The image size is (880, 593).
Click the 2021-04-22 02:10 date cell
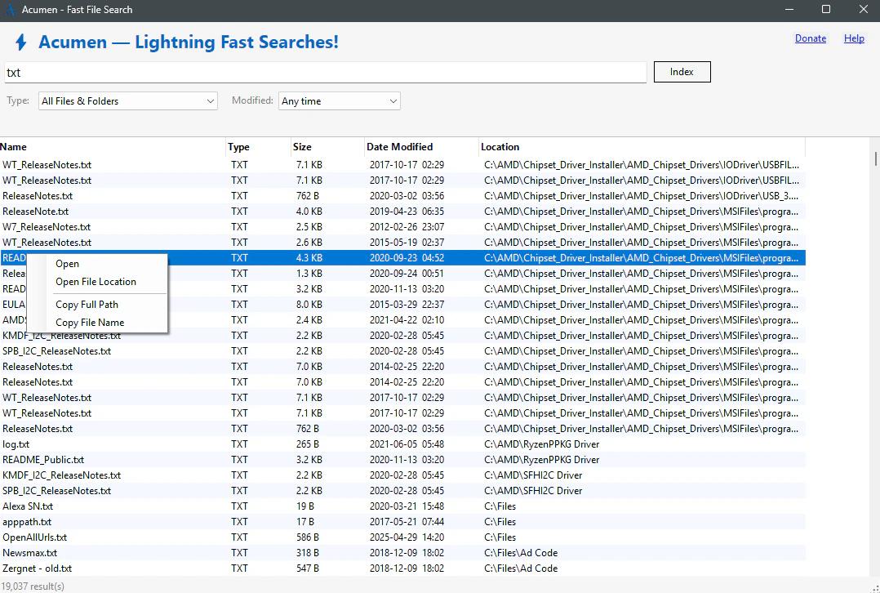(407, 320)
